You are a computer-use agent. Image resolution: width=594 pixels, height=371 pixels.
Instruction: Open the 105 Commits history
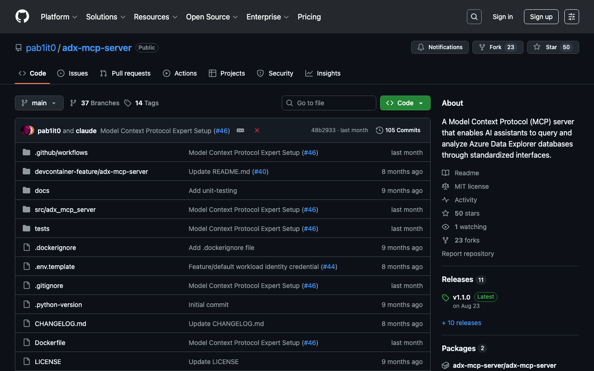coord(398,130)
